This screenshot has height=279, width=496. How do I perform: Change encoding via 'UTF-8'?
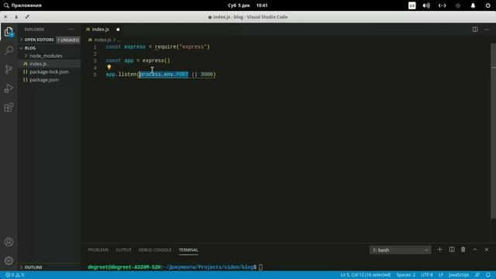[427, 275]
